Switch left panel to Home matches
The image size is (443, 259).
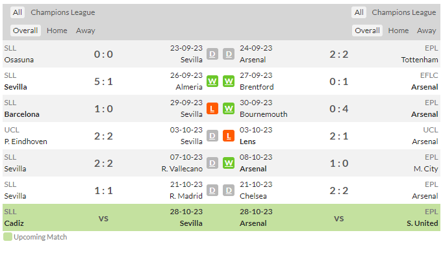tap(57, 31)
